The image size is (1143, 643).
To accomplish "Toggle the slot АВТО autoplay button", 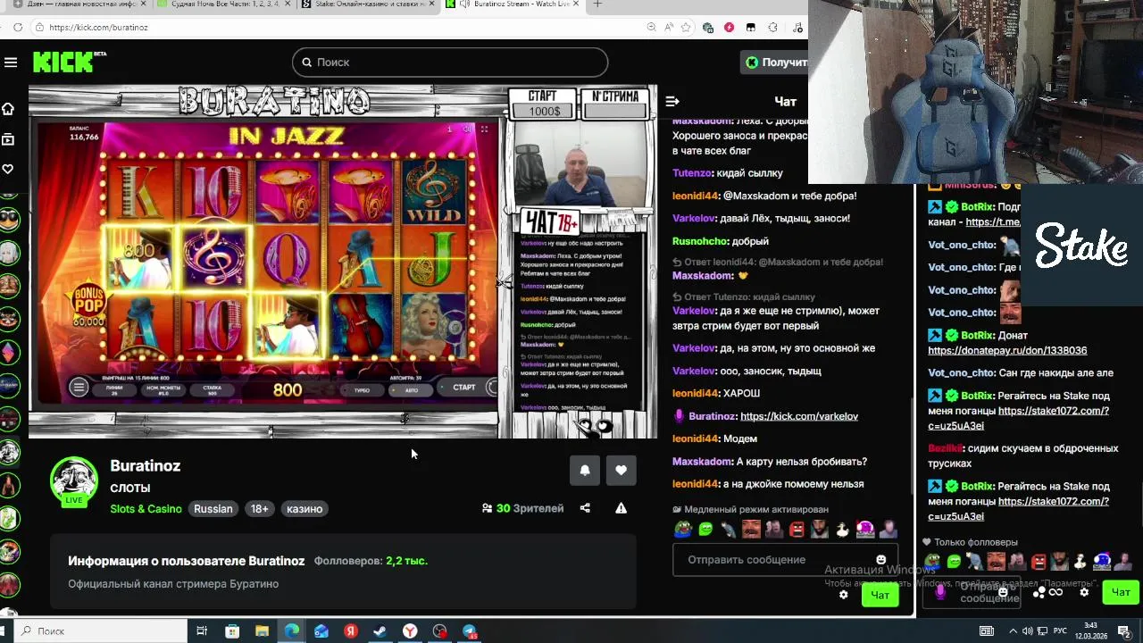I will 412,390.
